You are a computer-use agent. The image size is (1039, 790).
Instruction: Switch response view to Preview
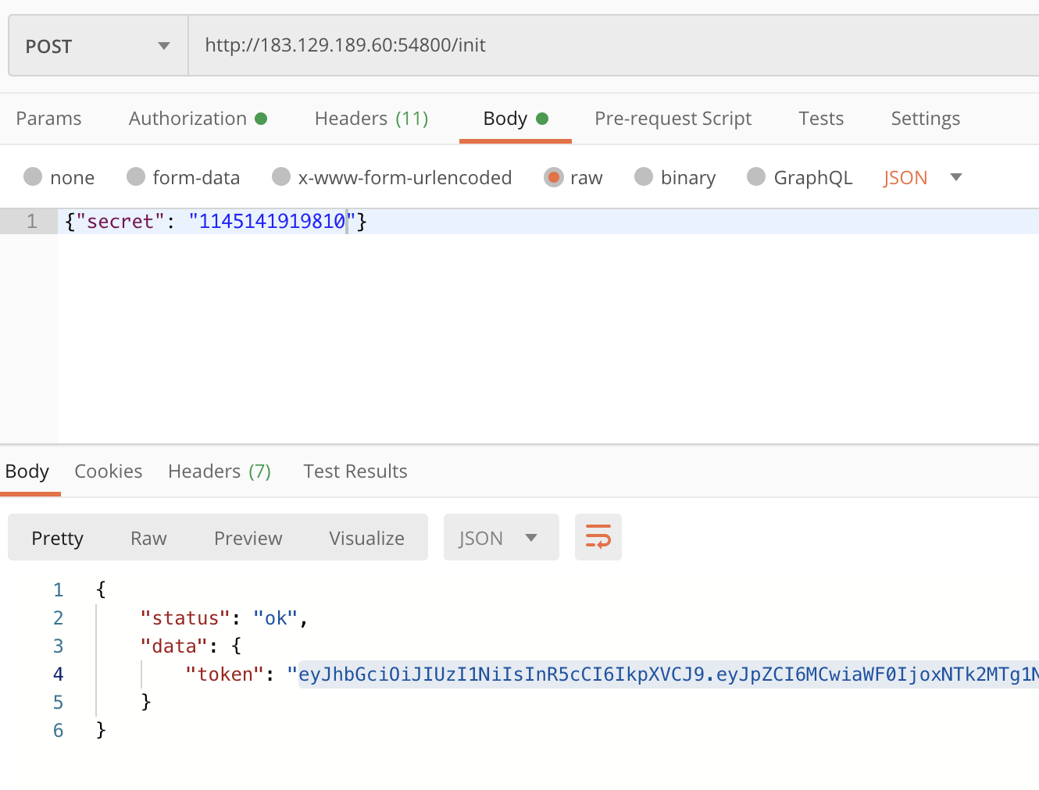click(248, 538)
